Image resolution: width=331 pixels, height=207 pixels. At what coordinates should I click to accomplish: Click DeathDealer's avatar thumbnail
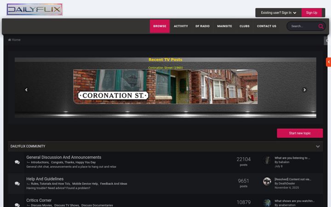(267, 181)
